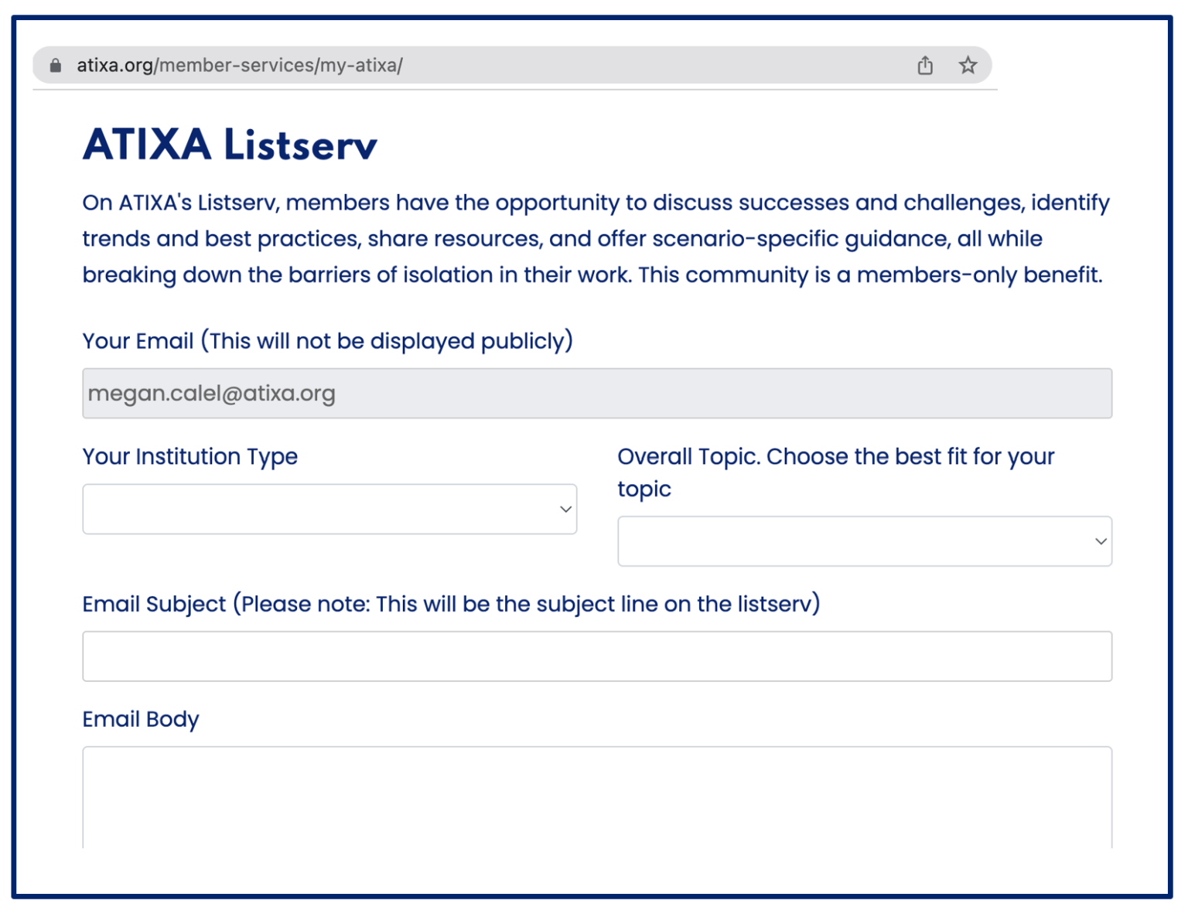1188x914 pixels.
Task: Click the Email Body label
Action: click(140, 720)
